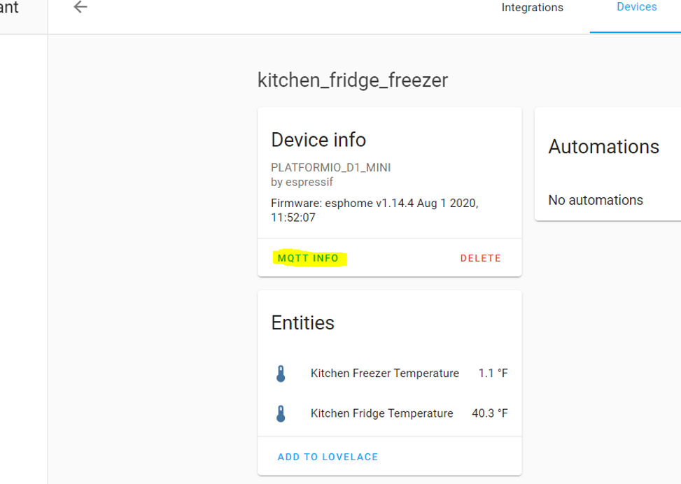Screen dimensions: 681x484
Task: Select the Devices tab
Action: [637, 7]
